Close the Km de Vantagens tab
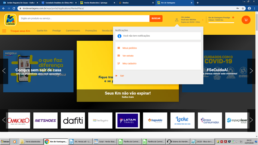The width and height of the screenshot is (258, 145). [192, 3]
